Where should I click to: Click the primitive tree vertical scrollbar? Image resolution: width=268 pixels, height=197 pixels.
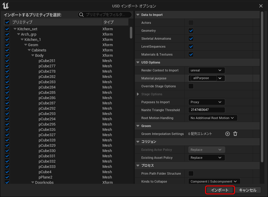[x=131, y=32]
